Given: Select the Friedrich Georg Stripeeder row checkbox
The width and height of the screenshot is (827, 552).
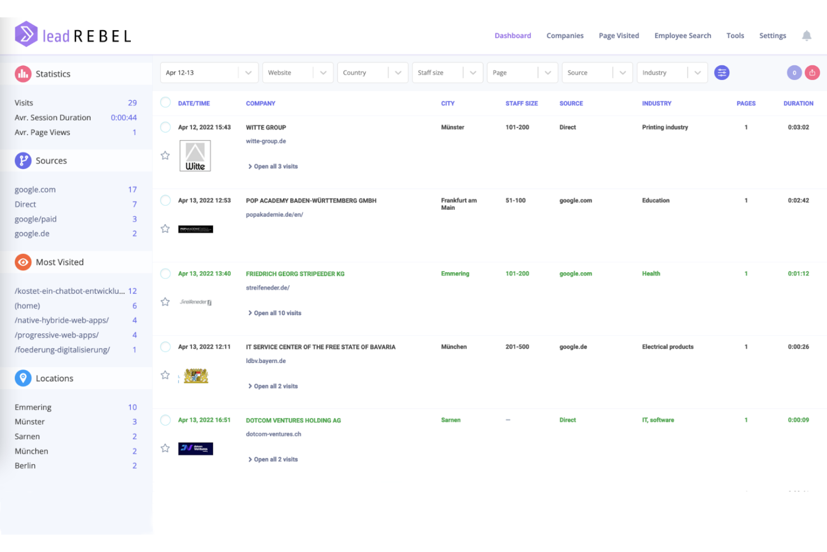Looking at the screenshot, I should [165, 273].
